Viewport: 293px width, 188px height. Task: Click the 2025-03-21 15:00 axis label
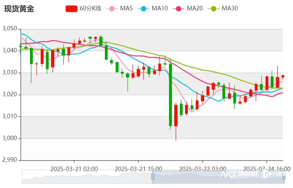point(138,169)
